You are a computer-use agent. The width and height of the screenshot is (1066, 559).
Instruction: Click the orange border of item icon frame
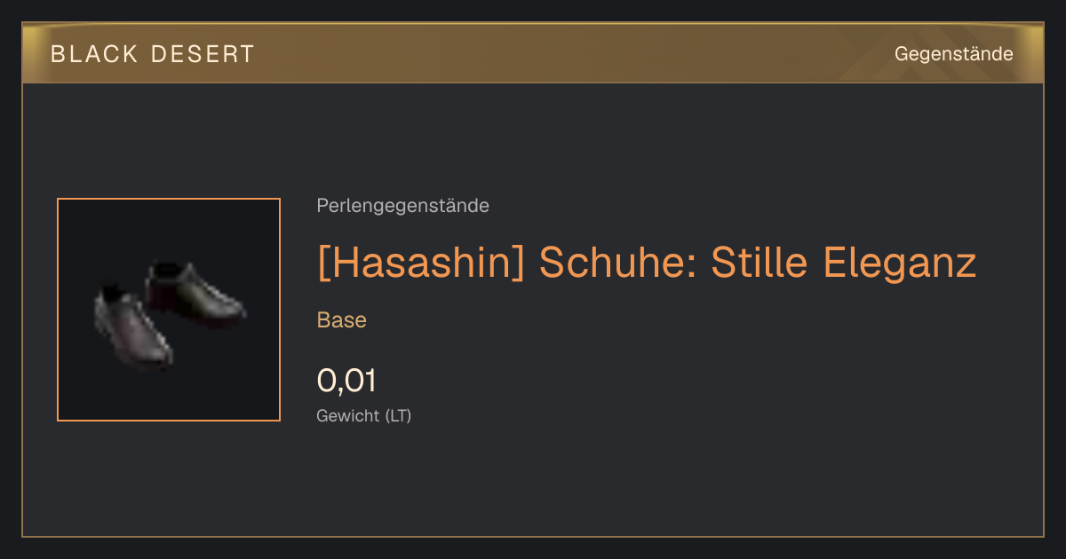point(58,310)
